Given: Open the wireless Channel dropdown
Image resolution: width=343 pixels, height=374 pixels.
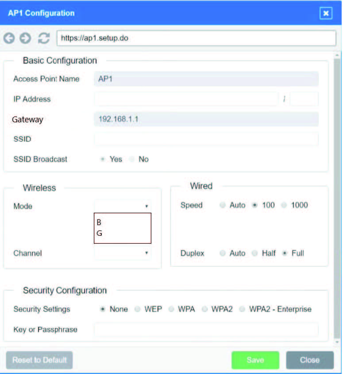Looking at the screenshot, I should 123,253.
